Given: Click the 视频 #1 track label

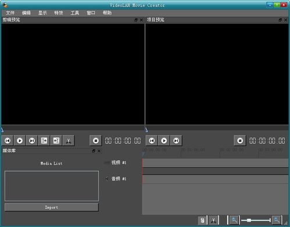Looking at the screenshot, I should [x=119, y=162].
